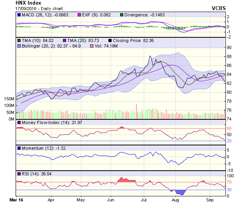The image size is (241, 208).
Task: Click the blue MACD legend swatch
Action: [19, 15]
